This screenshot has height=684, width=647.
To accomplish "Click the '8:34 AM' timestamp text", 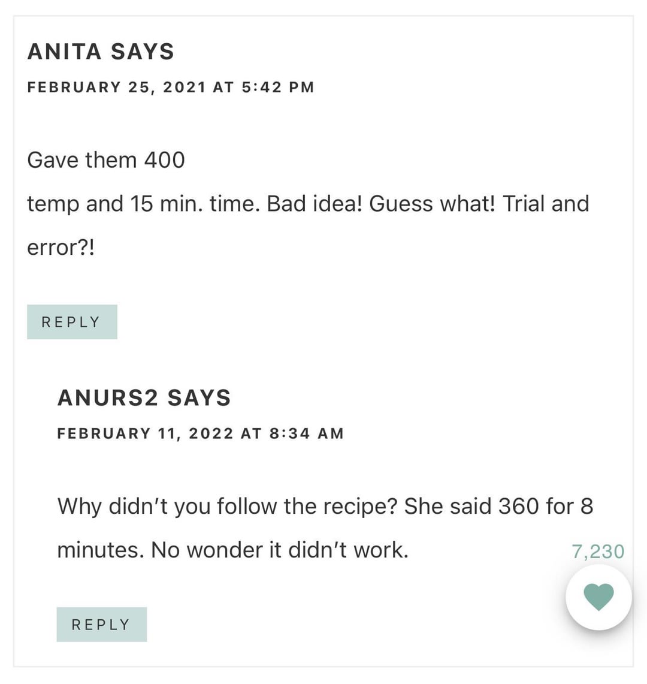I will 307,433.
